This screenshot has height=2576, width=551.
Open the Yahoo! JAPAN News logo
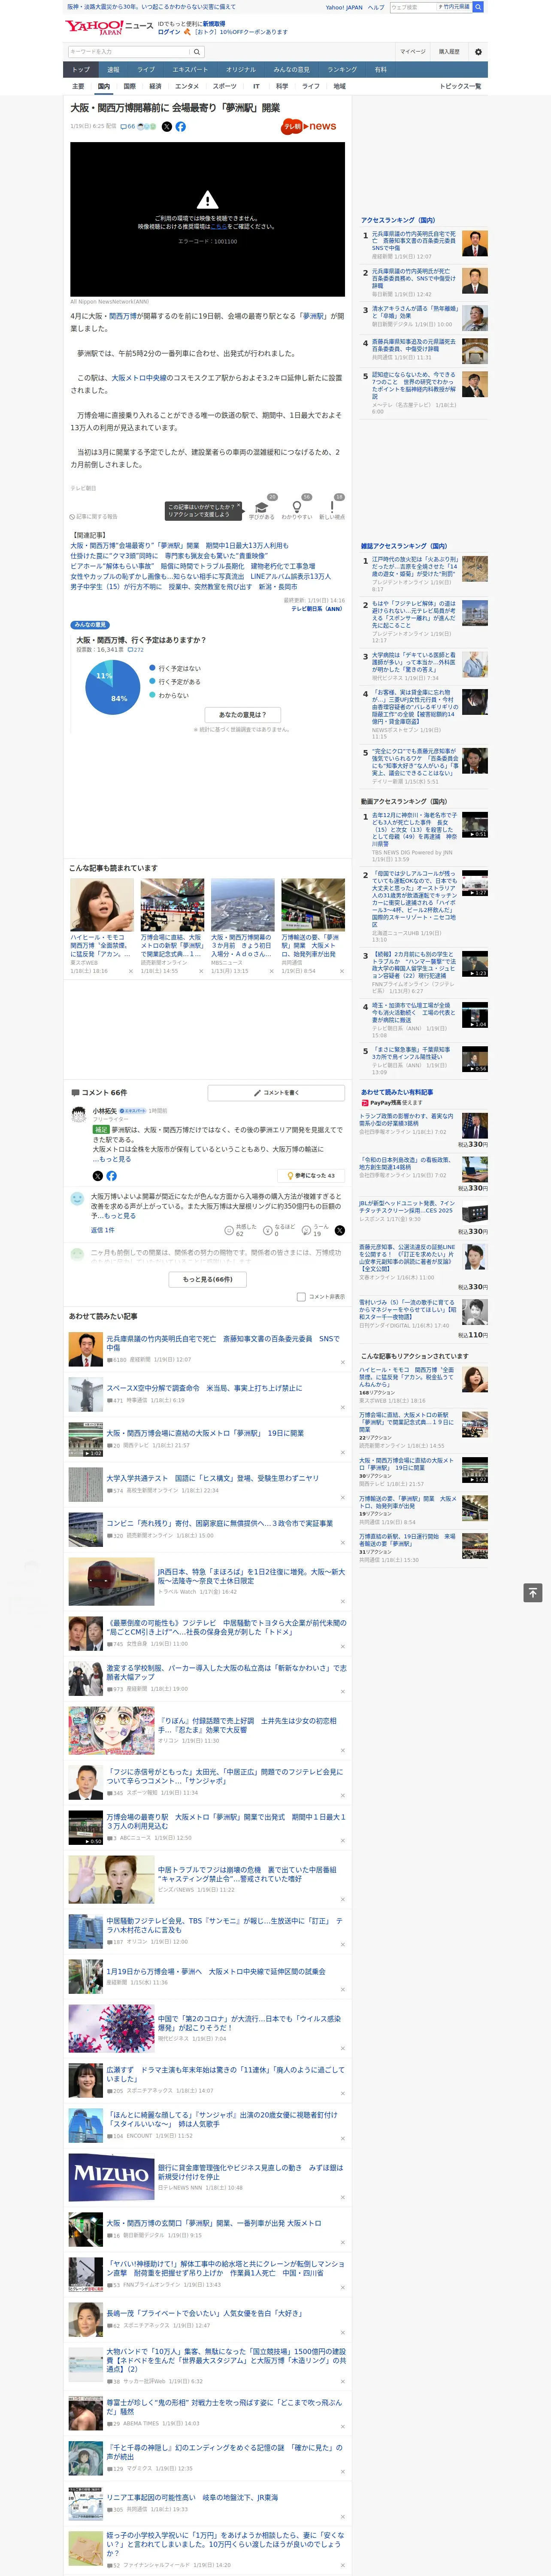click(109, 27)
